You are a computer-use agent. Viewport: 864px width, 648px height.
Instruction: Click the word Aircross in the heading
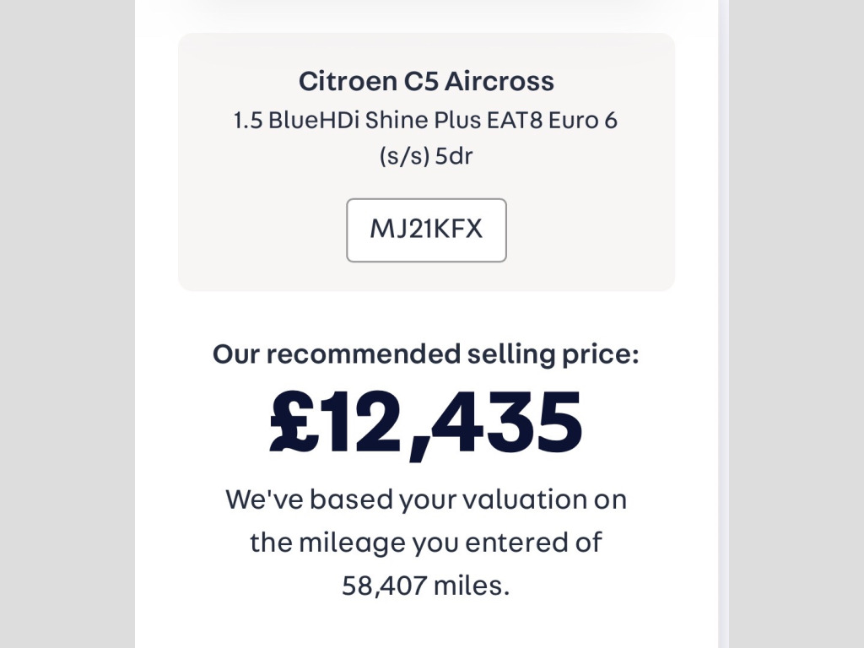[x=499, y=82]
